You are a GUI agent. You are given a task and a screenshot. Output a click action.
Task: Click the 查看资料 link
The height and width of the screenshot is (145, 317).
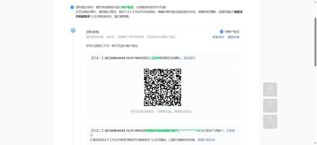[218, 37]
